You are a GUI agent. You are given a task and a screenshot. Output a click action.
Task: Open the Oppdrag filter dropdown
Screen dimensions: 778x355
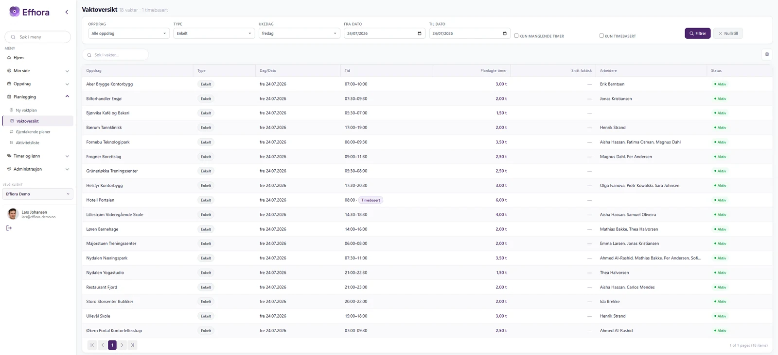(x=129, y=33)
